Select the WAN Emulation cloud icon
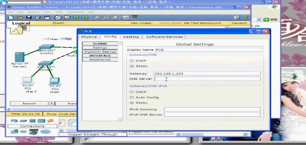 click(x=23, y=132)
